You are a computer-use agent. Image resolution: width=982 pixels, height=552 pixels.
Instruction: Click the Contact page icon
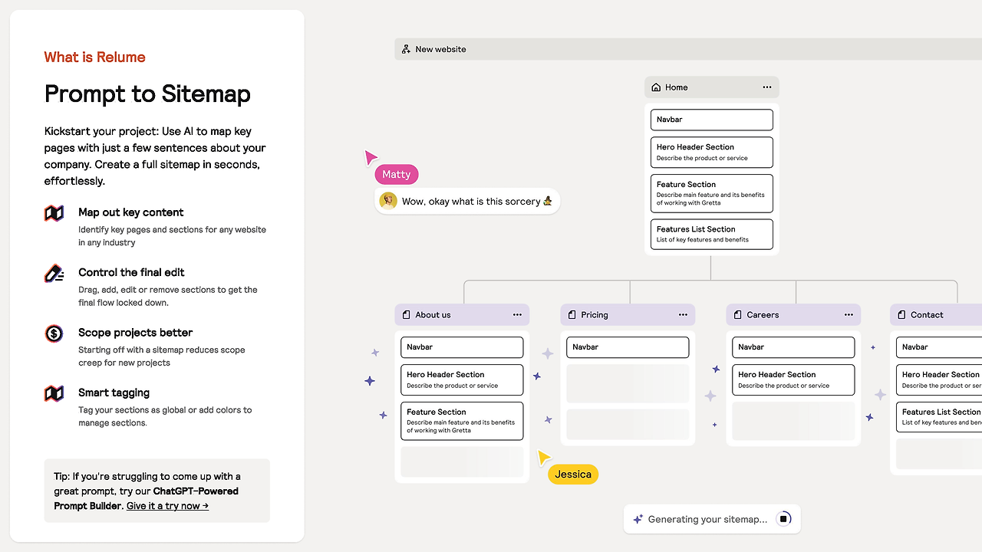coord(902,315)
